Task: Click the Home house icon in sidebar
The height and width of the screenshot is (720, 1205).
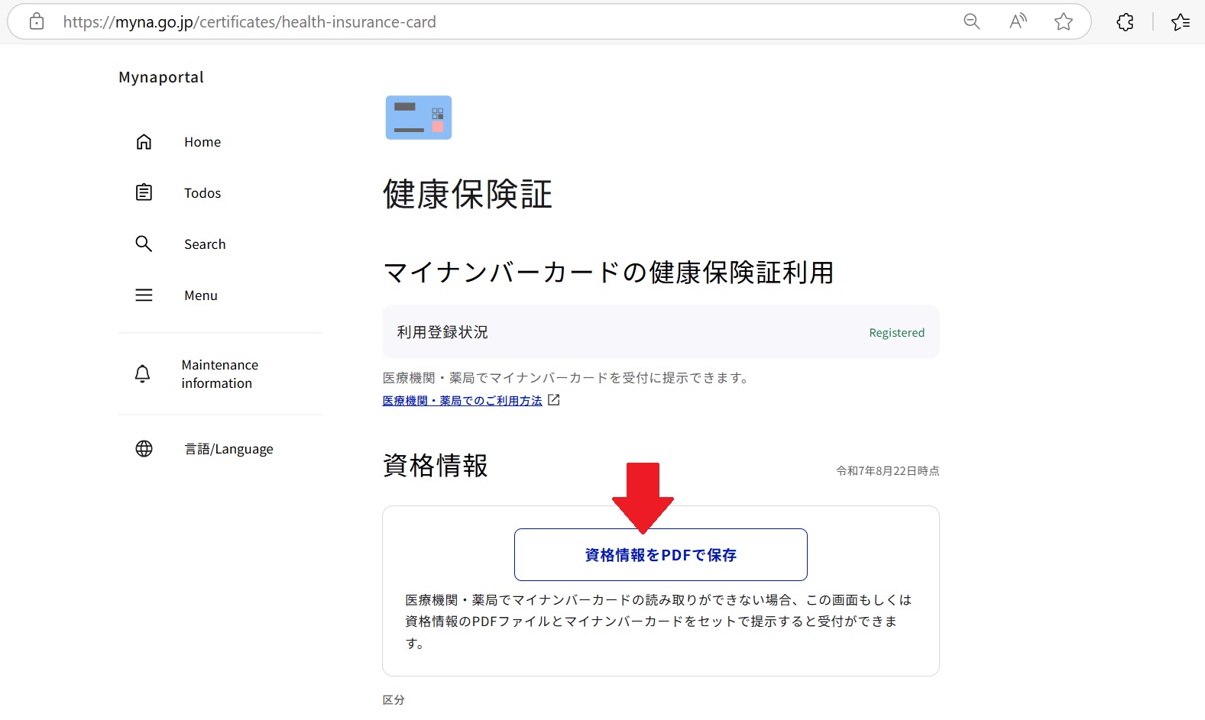Action: pos(144,142)
